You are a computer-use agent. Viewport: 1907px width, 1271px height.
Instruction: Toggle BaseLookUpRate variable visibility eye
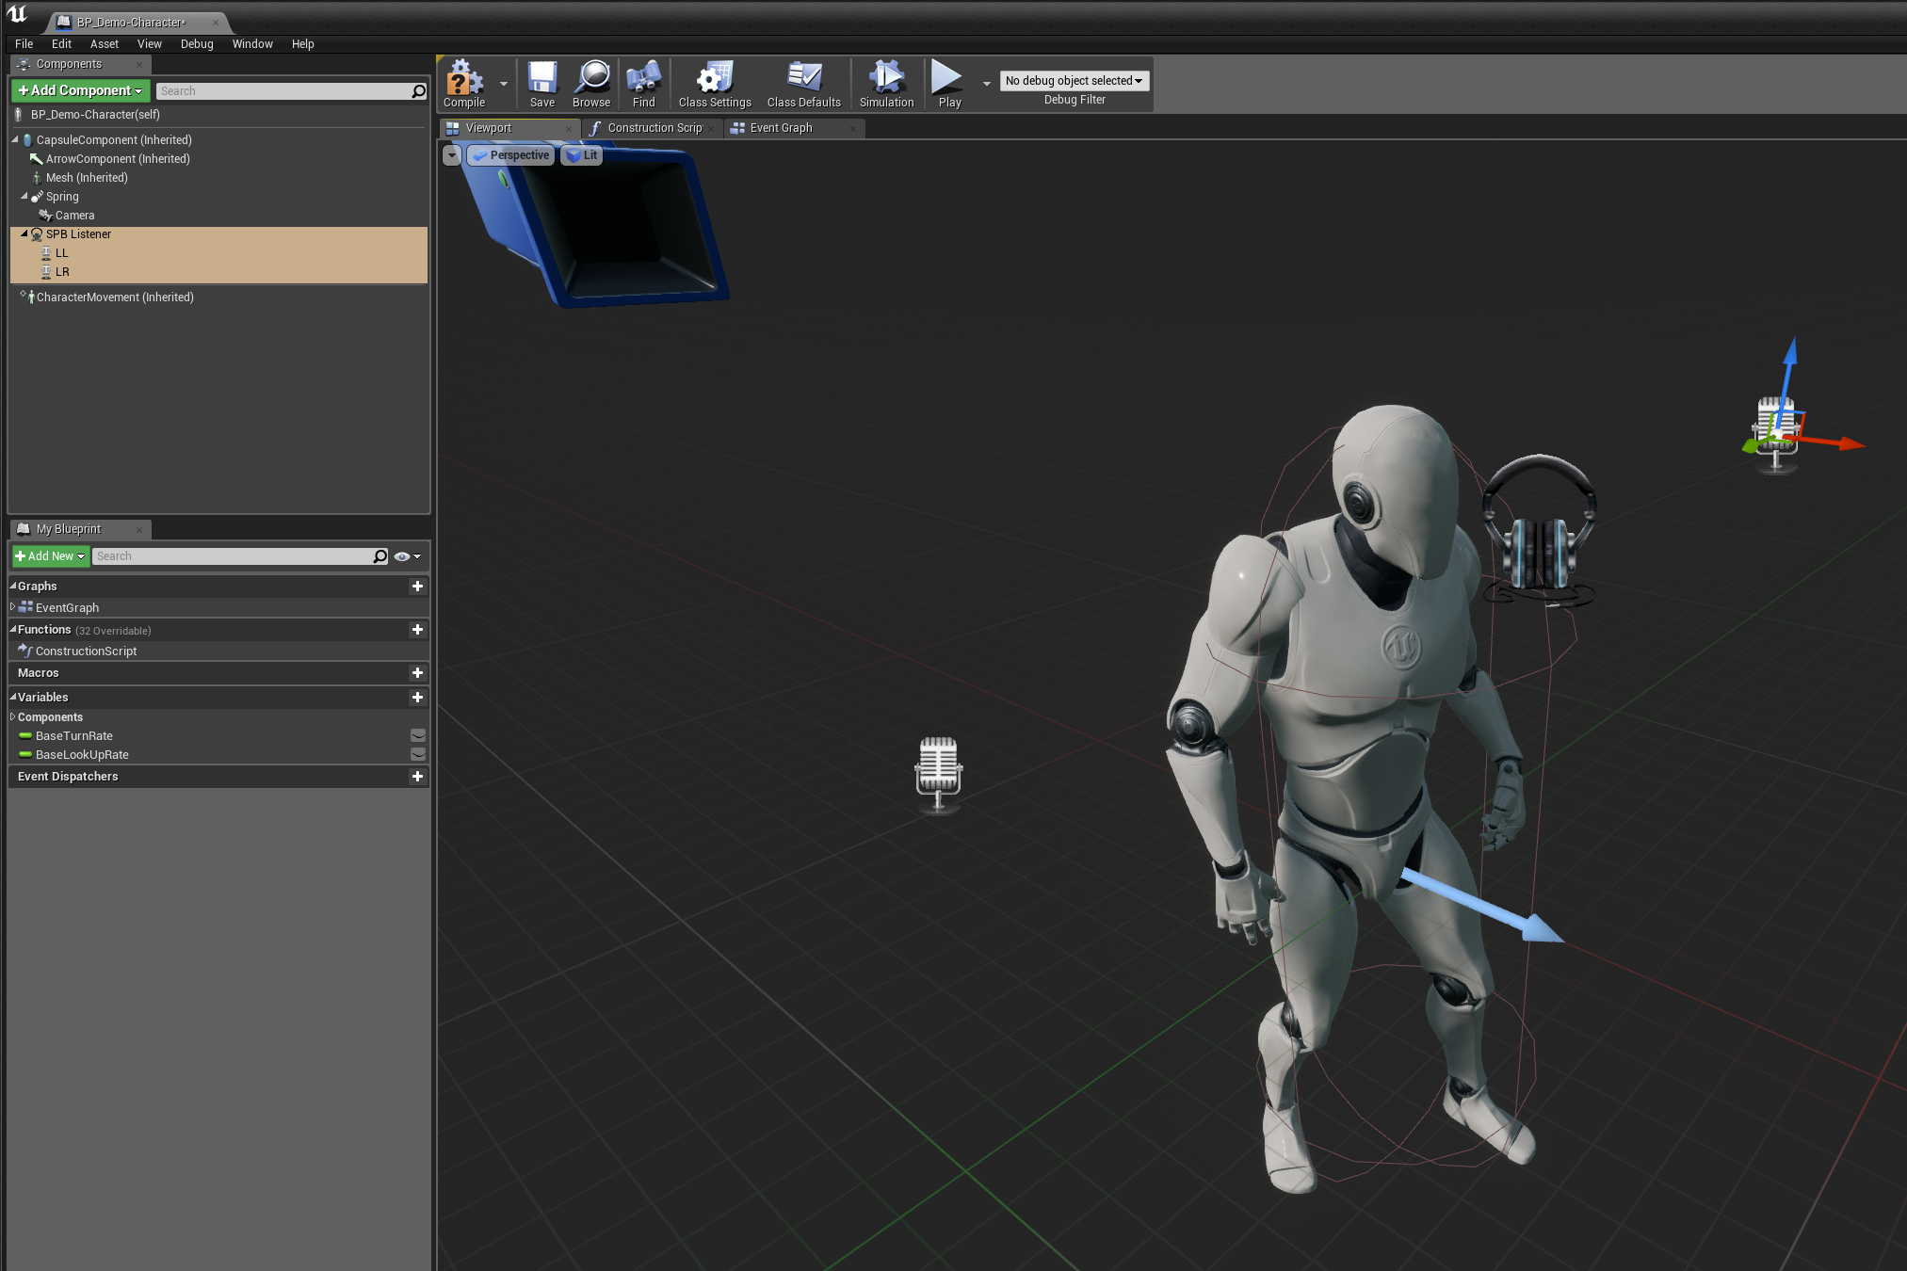[418, 754]
